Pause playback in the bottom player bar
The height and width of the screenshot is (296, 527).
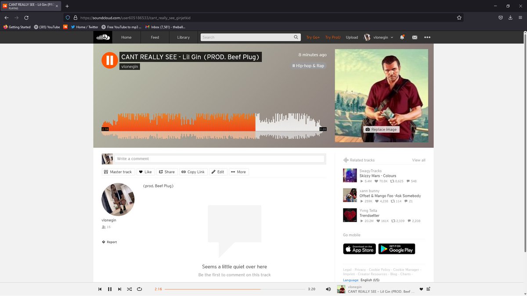tap(110, 289)
